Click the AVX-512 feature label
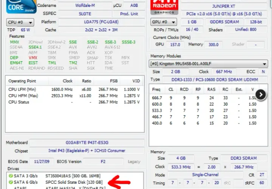 (113, 47)
